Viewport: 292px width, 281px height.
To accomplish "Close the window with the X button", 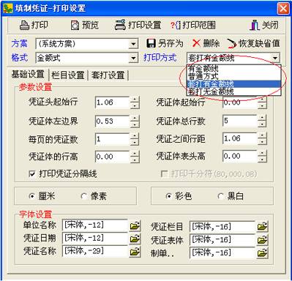I will click(283, 9).
